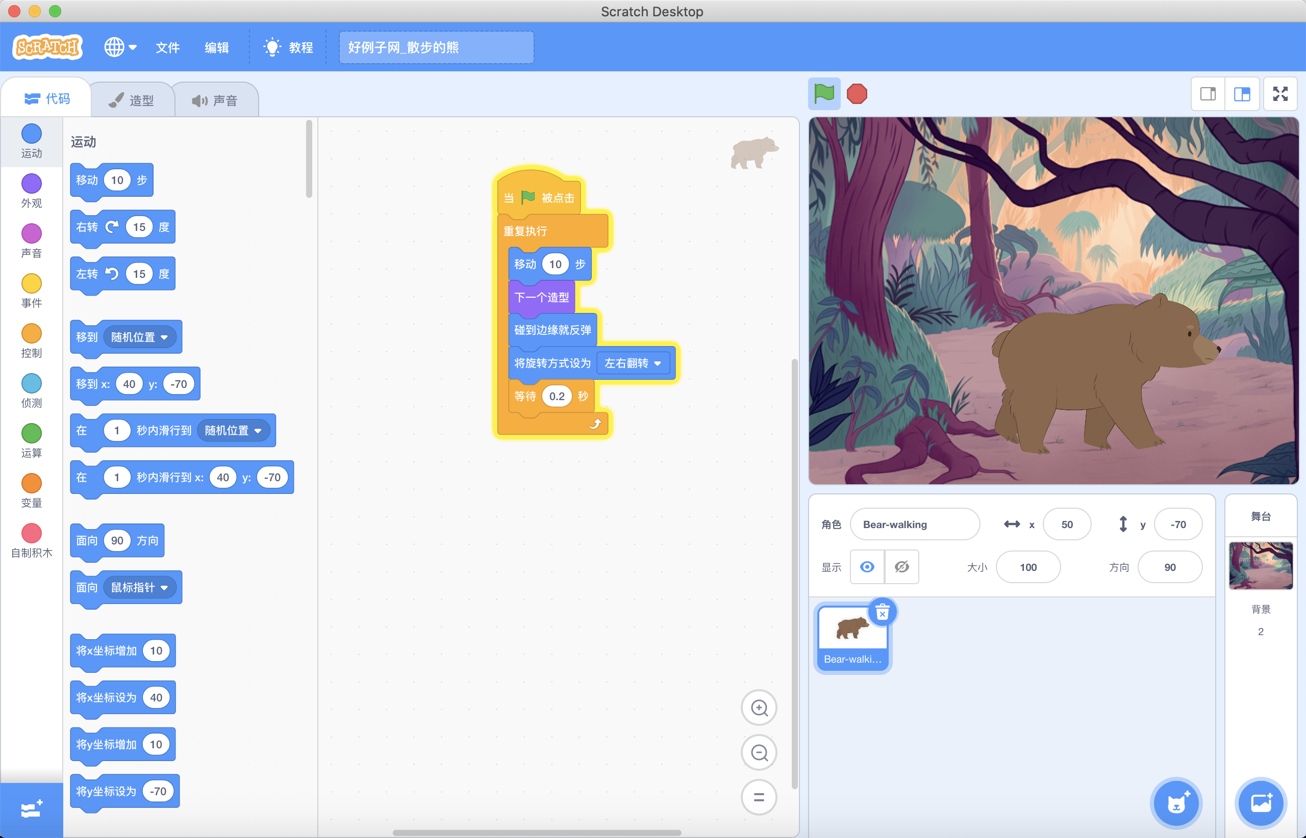Open the 文件 menu
The width and height of the screenshot is (1306, 838).
tap(167, 47)
